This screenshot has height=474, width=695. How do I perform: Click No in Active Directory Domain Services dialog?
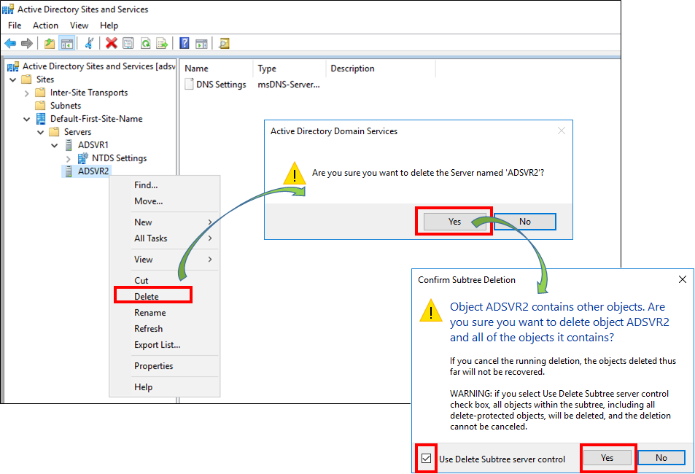pos(525,222)
